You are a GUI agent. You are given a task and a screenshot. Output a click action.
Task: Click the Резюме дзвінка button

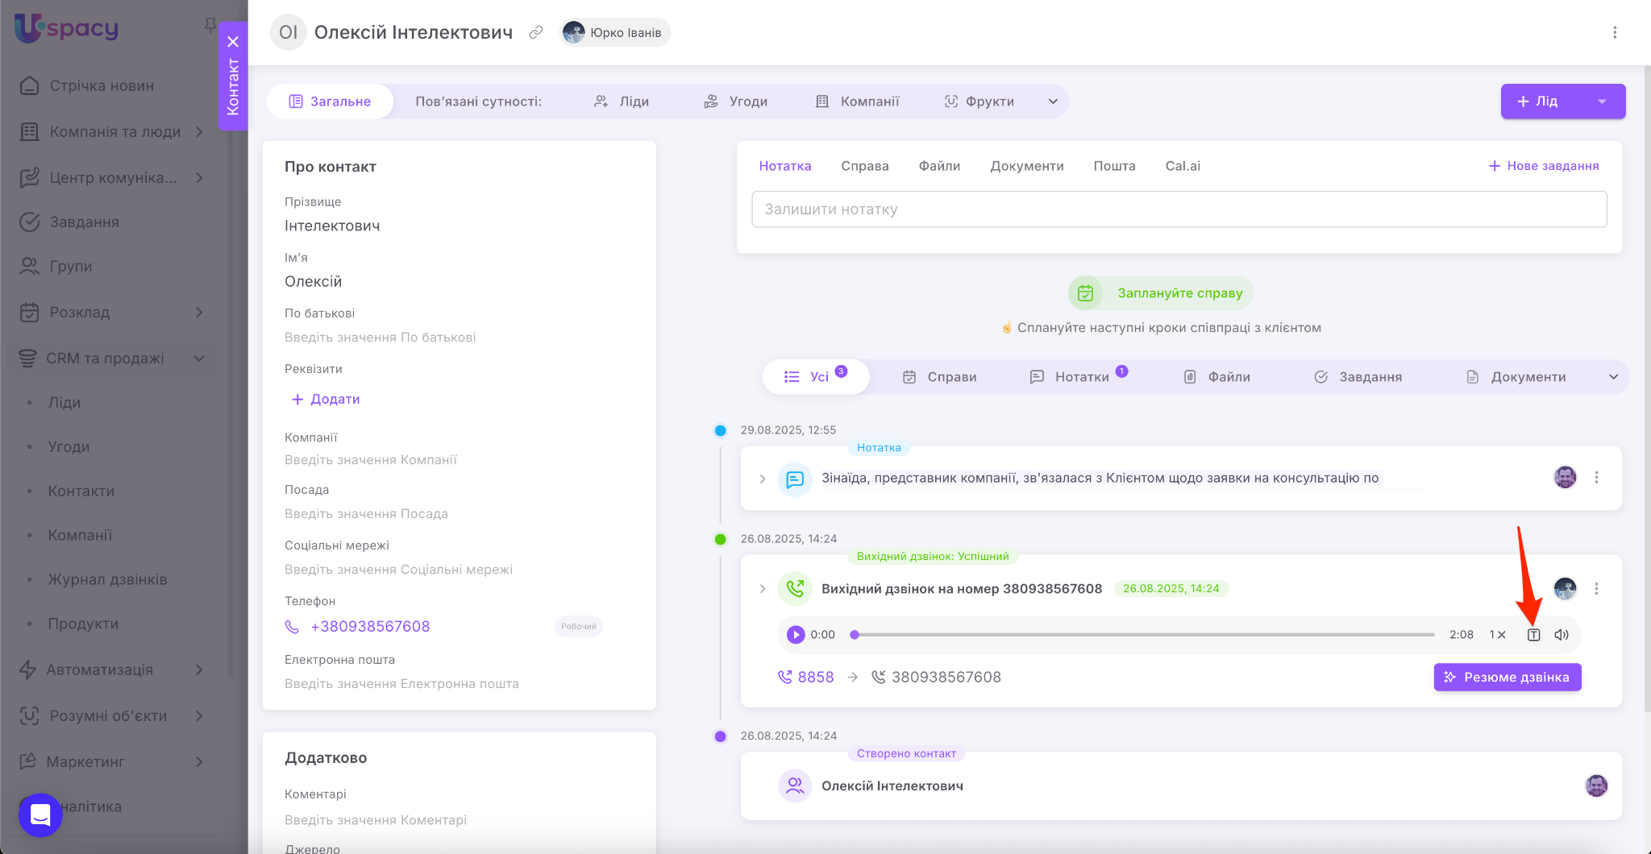pyautogui.click(x=1507, y=678)
